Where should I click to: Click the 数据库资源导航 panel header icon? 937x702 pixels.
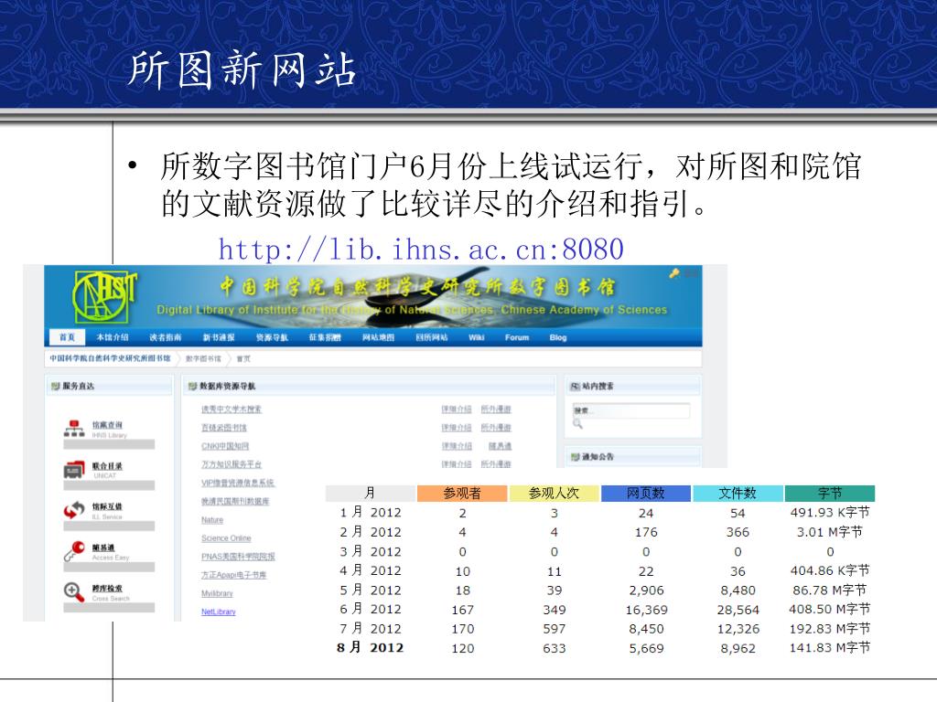click(192, 387)
